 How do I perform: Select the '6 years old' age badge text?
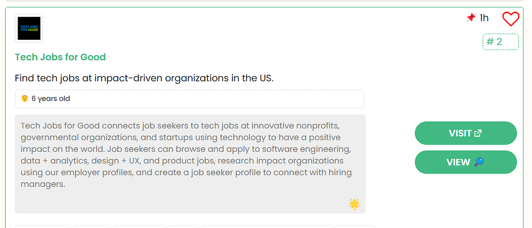(x=51, y=99)
